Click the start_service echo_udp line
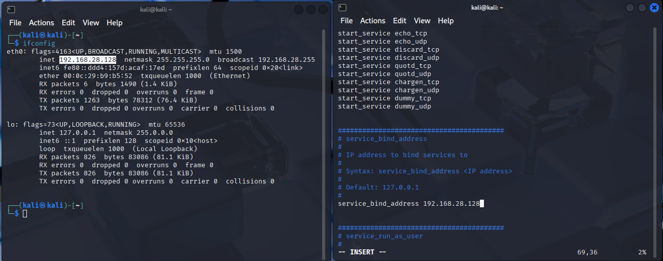Image resolution: width=663 pixels, height=261 pixels. [382, 42]
